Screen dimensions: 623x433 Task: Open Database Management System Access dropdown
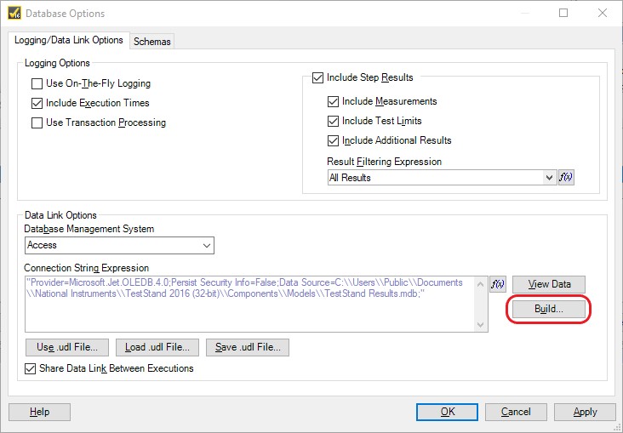click(119, 245)
